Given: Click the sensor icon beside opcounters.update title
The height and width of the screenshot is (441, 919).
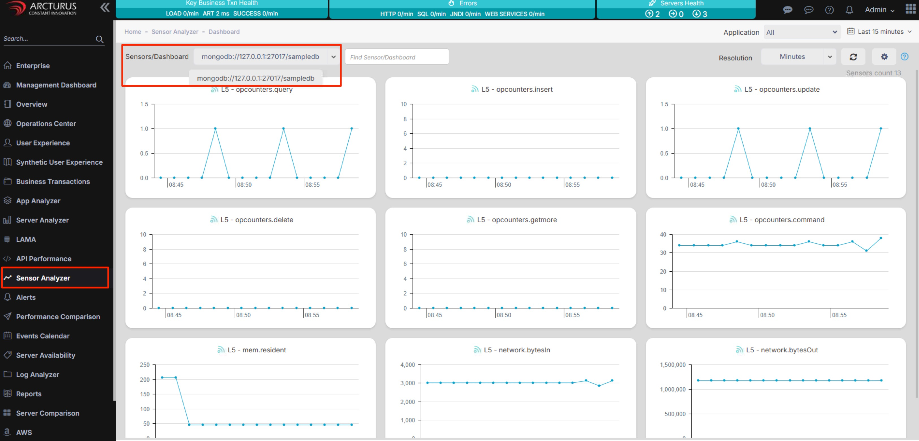Looking at the screenshot, I should pyautogui.click(x=737, y=89).
